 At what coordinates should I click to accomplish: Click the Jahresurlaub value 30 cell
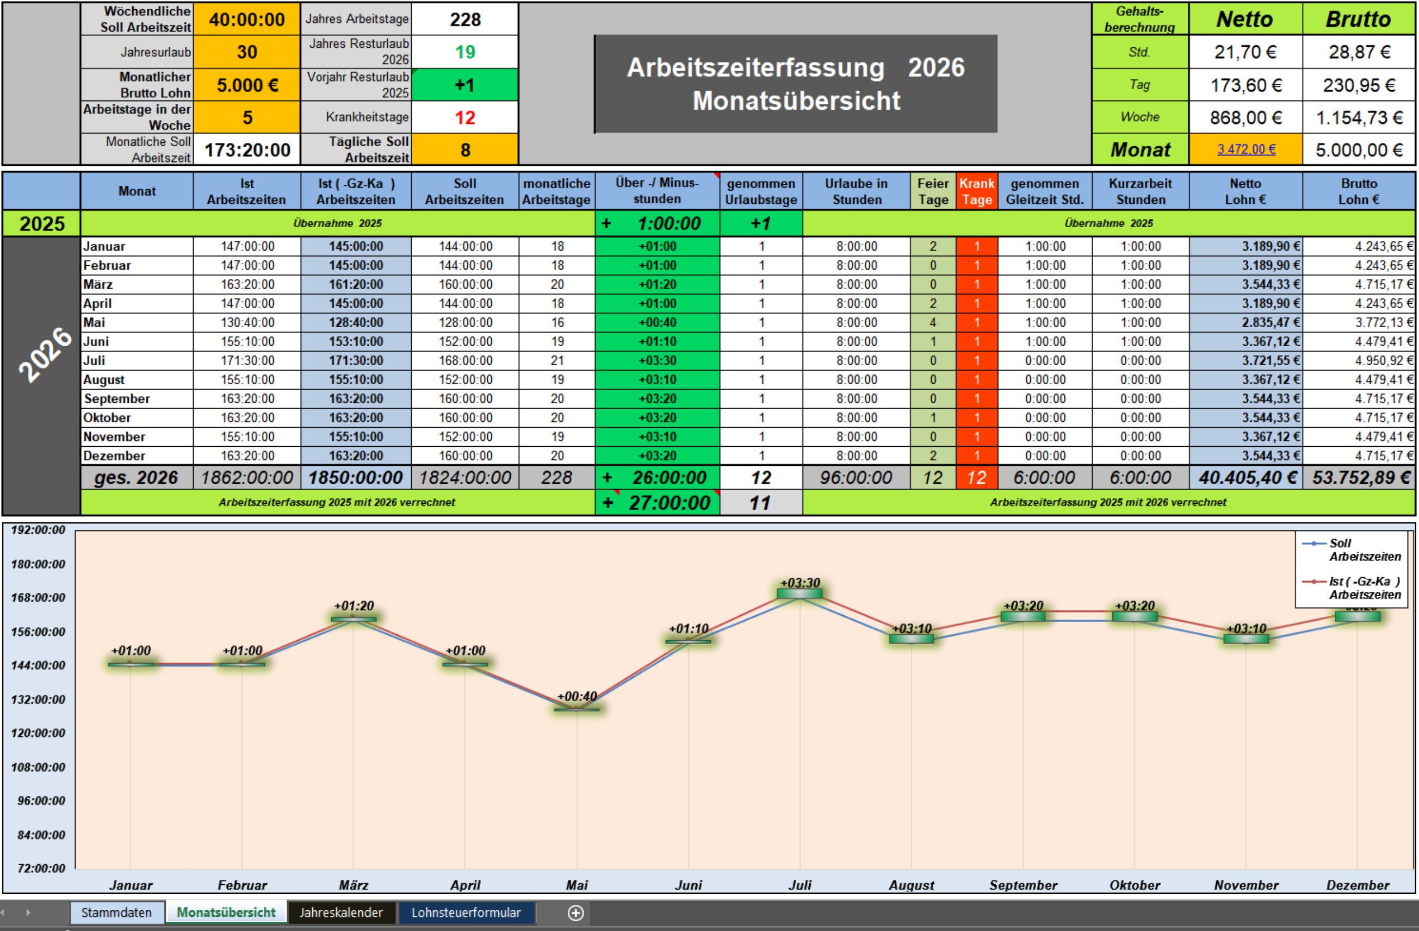click(x=247, y=52)
